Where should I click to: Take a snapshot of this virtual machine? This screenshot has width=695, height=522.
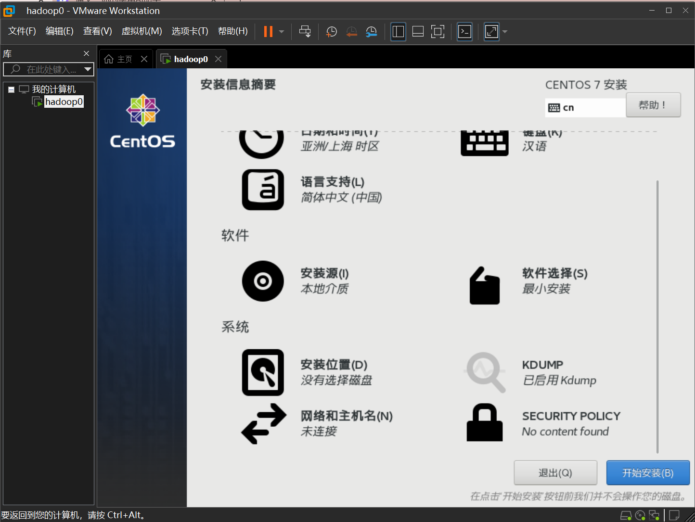point(331,32)
